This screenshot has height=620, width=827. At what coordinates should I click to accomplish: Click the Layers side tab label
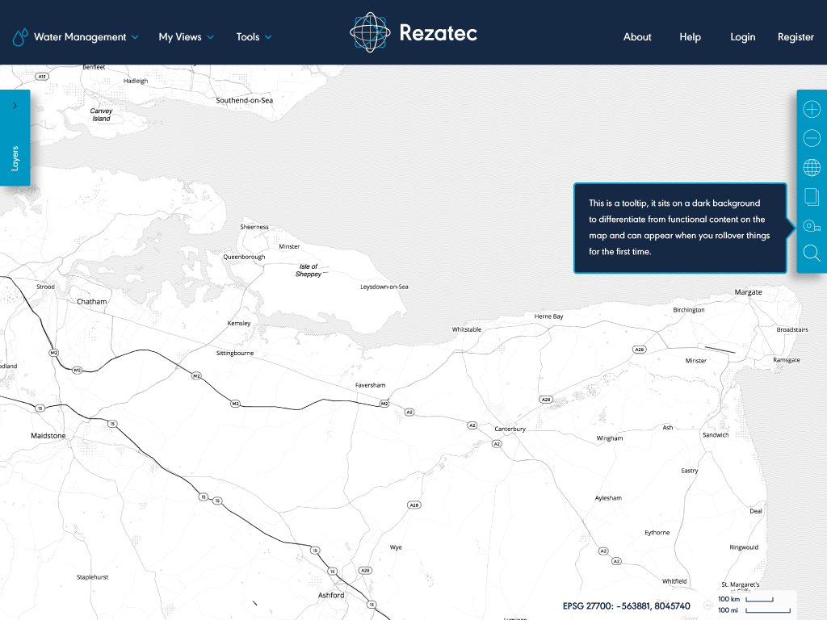coord(15,158)
